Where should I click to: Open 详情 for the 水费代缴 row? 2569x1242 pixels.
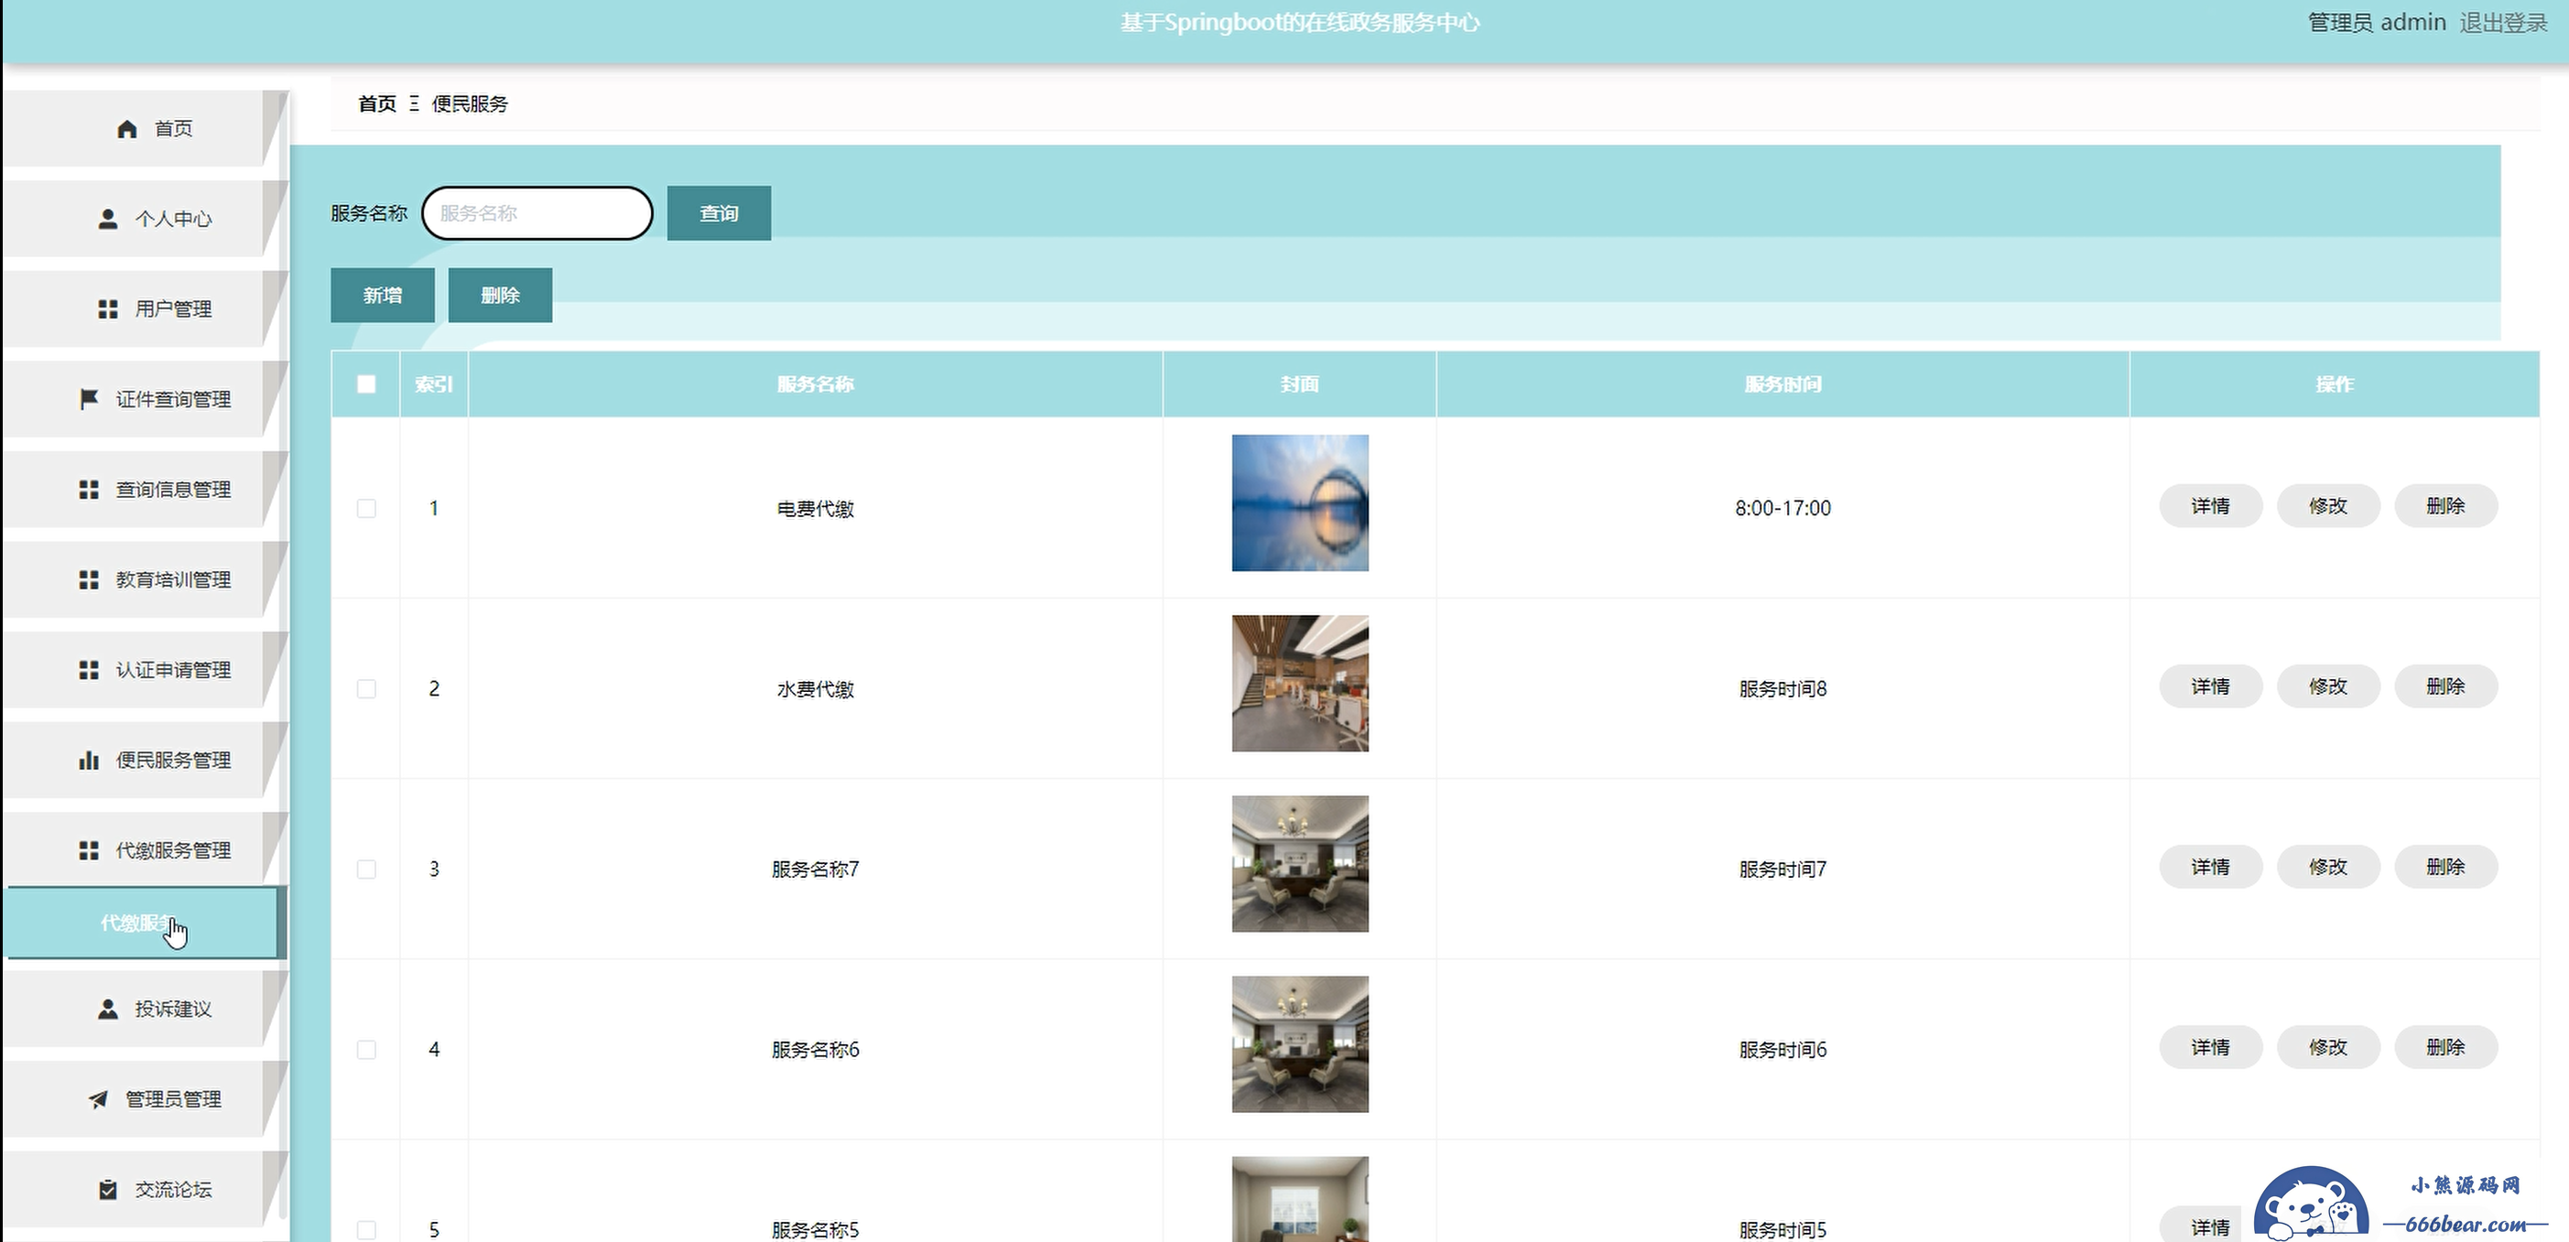[x=2210, y=686]
